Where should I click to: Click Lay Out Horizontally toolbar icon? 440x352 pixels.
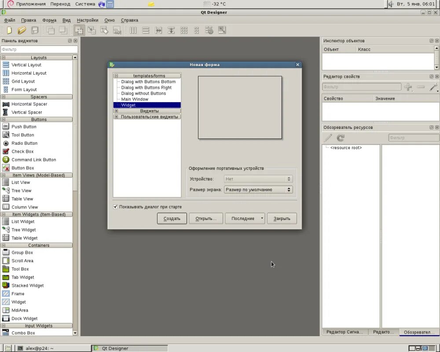133,30
